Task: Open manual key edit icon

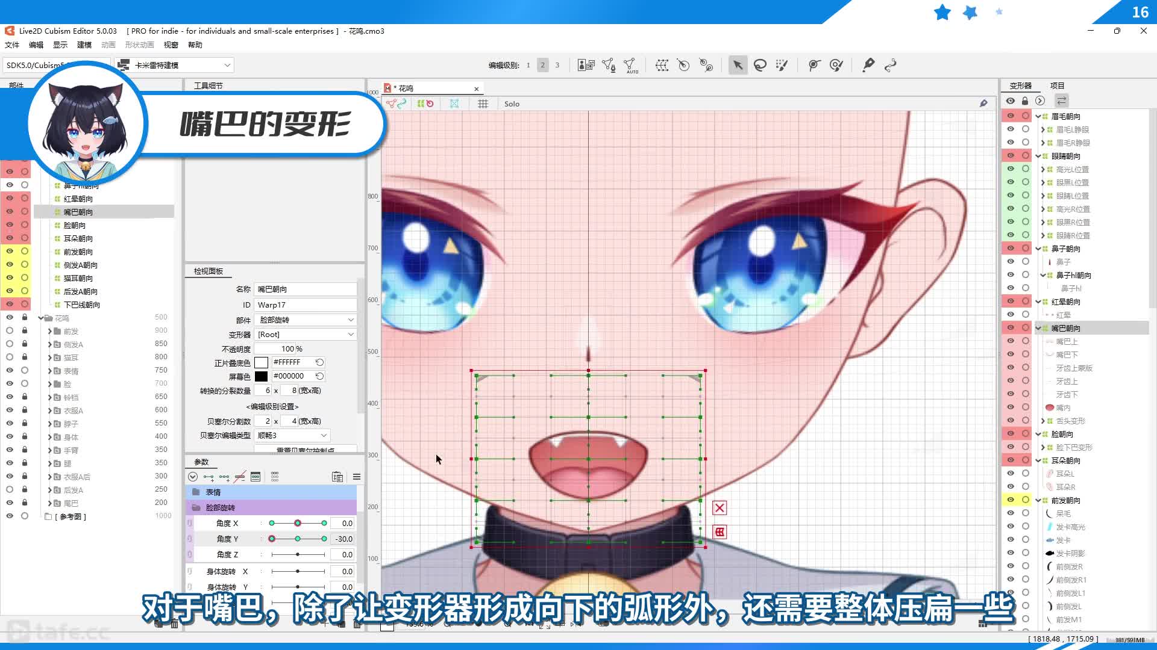Action: 256,477
